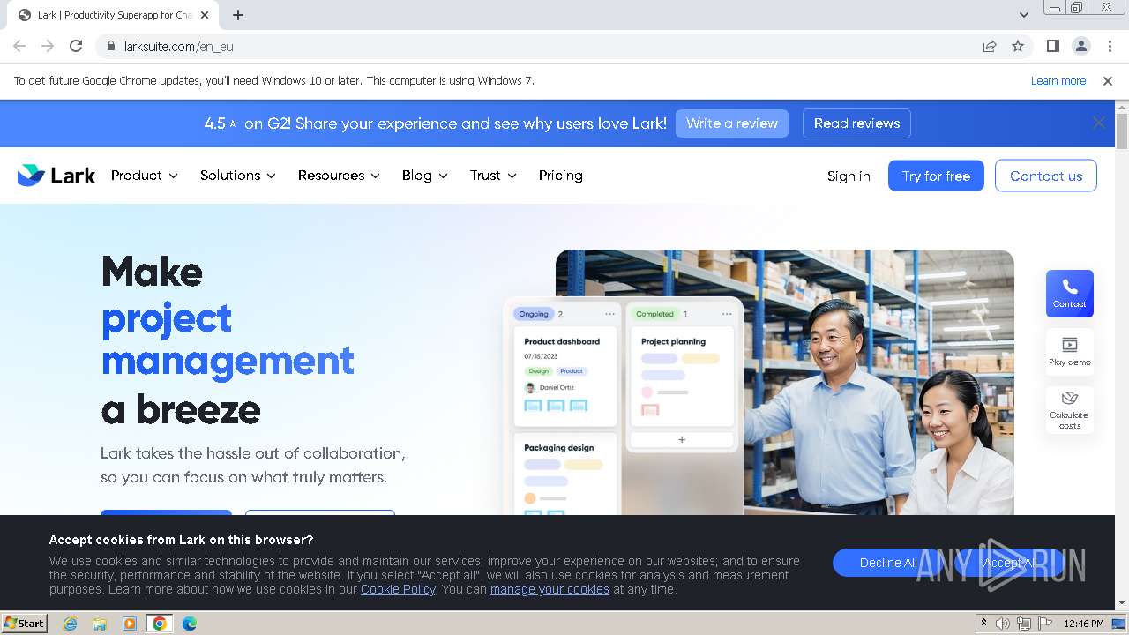
Task: Open the Cookie Policy link
Action: click(398, 589)
